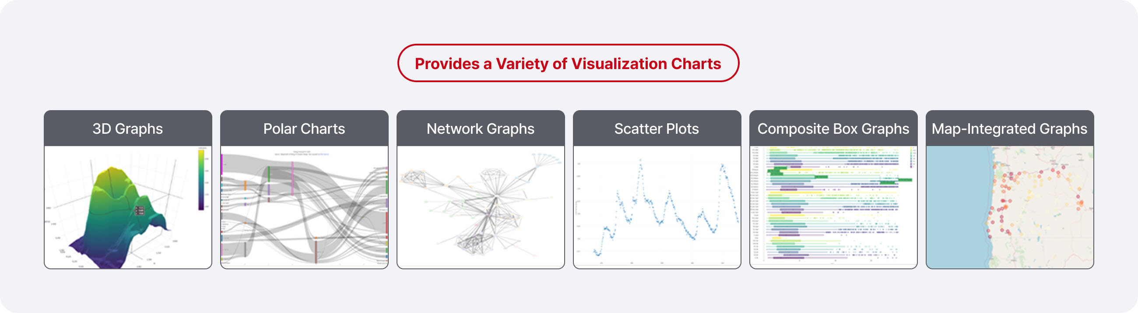
Task: Open the 3D surface plot thumbnail
Action: [x=128, y=207]
